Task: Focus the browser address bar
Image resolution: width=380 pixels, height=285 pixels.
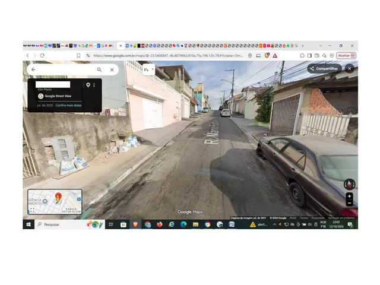Action: (168, 55)
